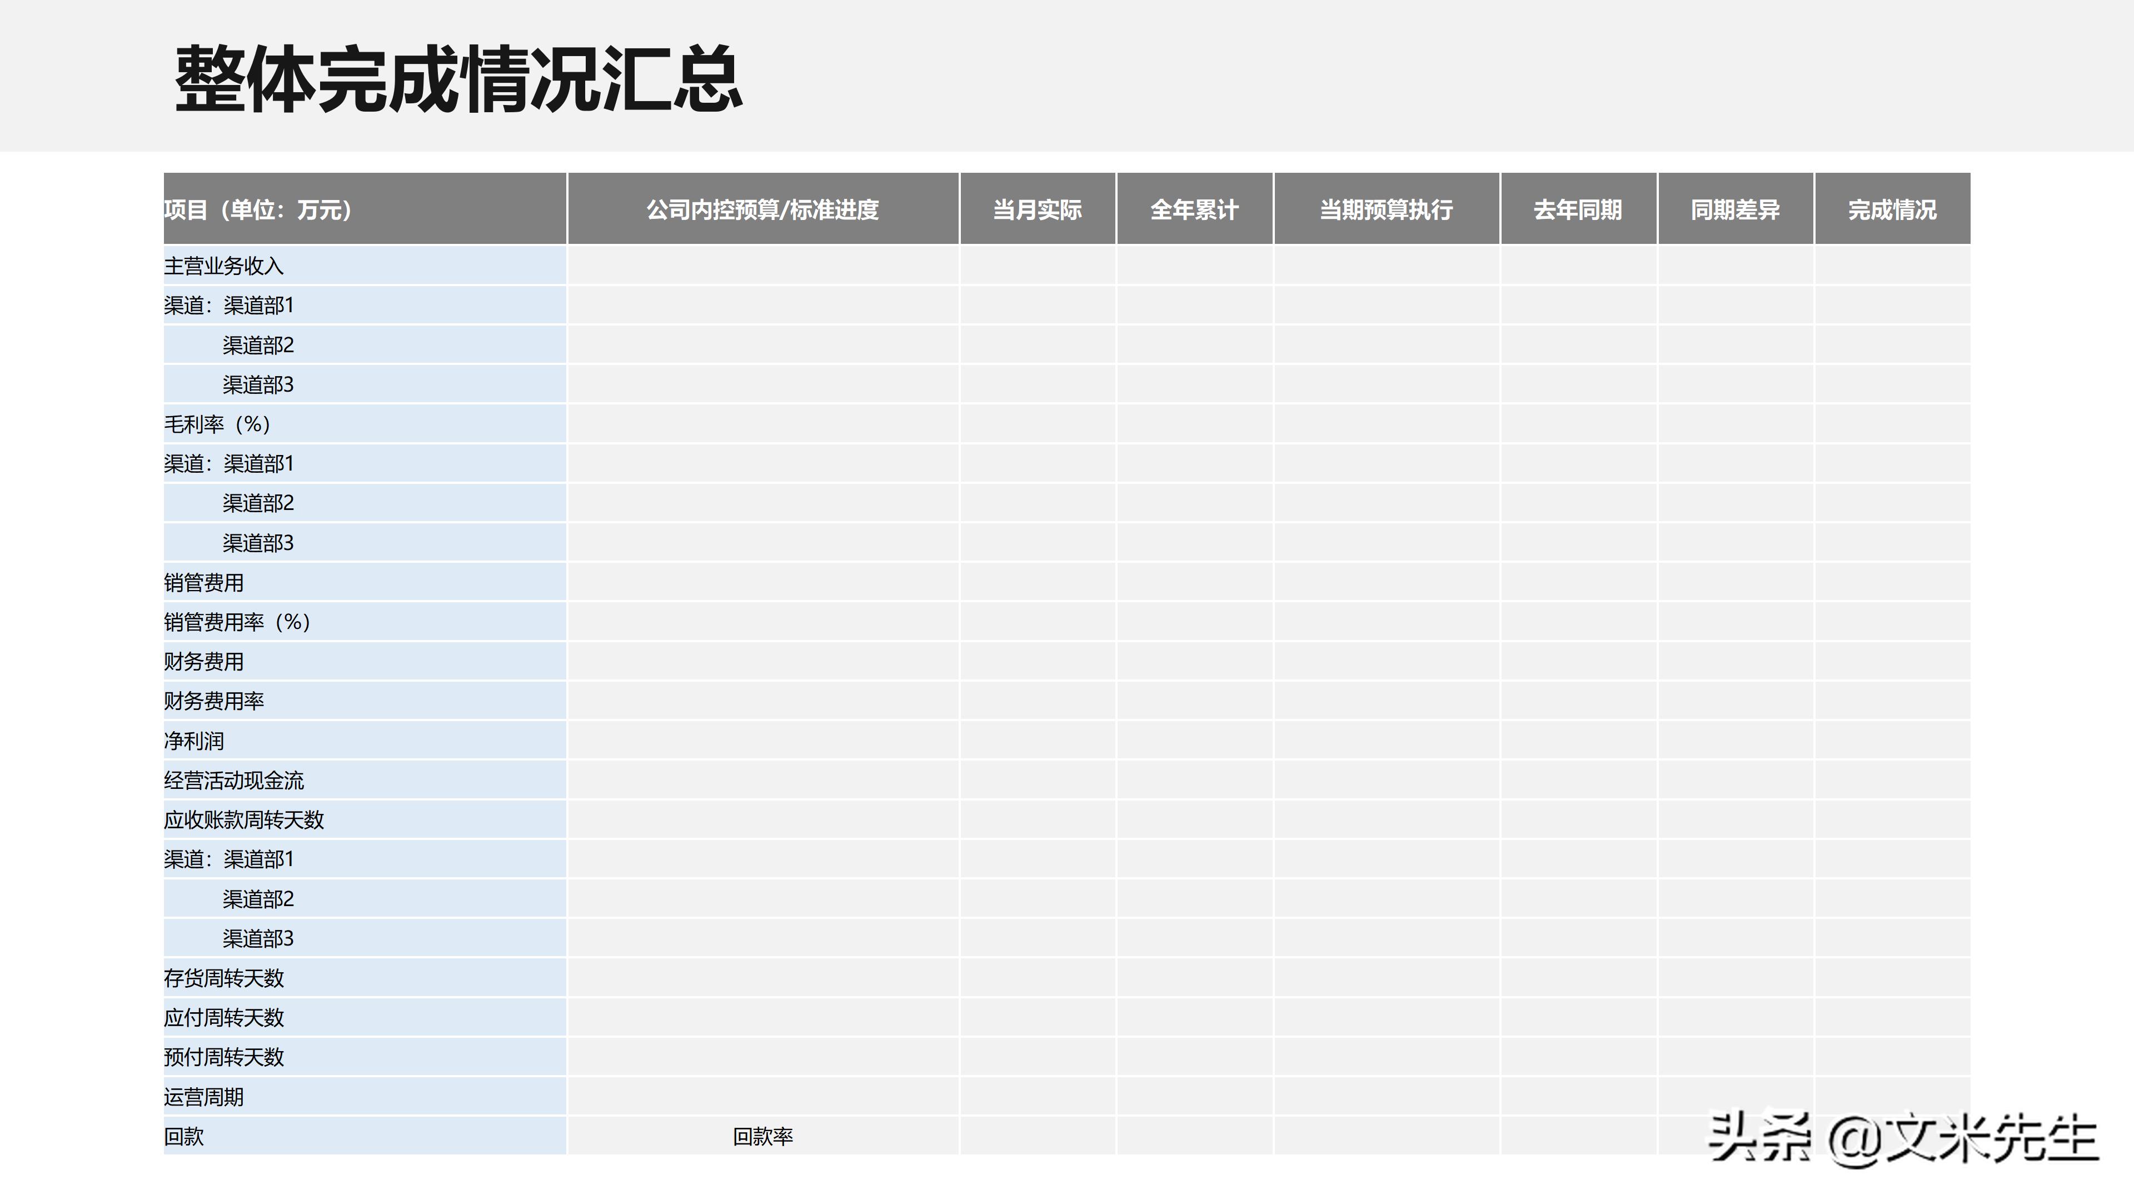Select the 毛利率（%）row label

tap(220, 424)
